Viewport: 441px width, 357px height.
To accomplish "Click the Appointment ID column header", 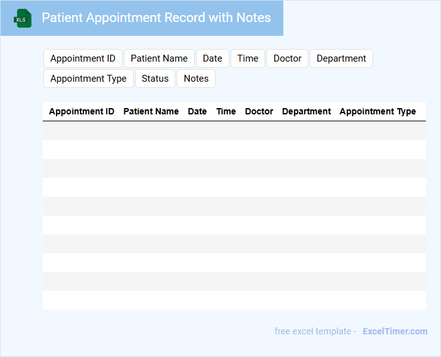I will tap(82, 111).
